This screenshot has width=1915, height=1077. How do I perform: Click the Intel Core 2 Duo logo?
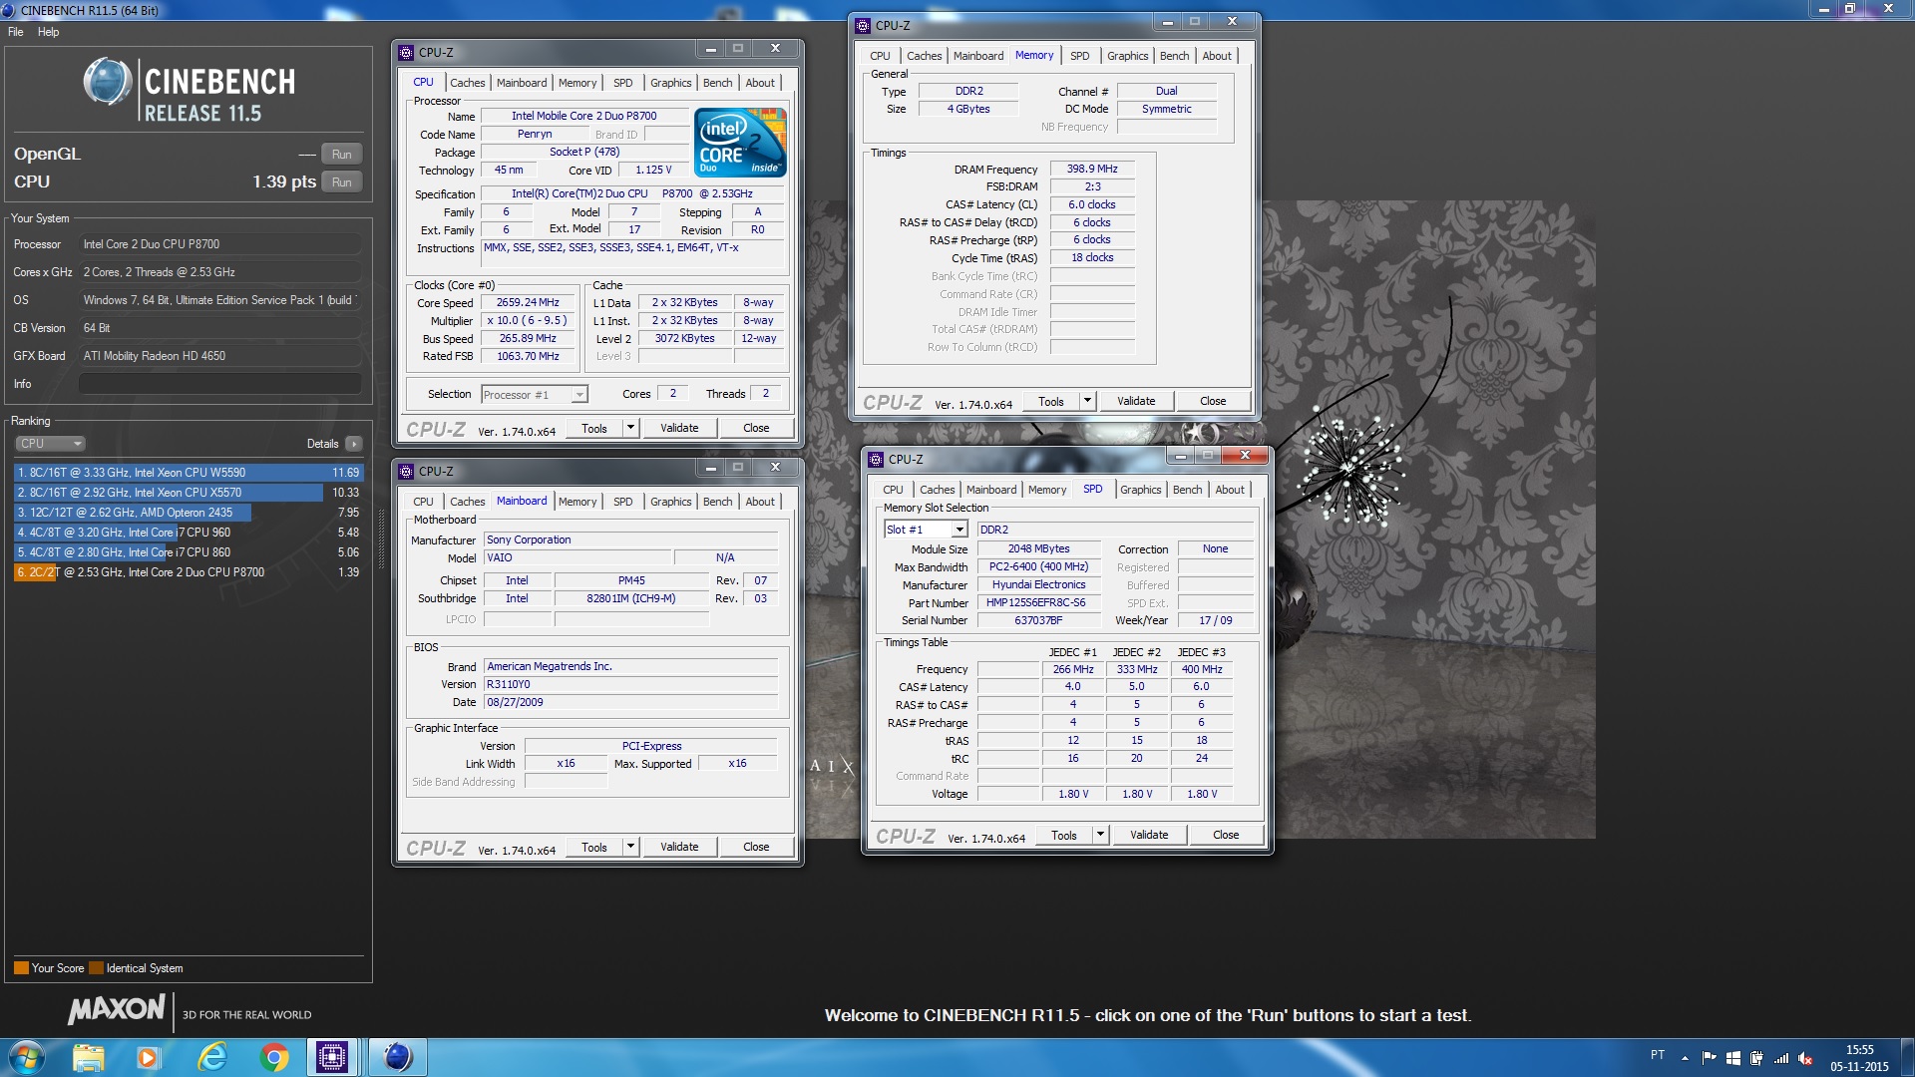coord(740,143)
